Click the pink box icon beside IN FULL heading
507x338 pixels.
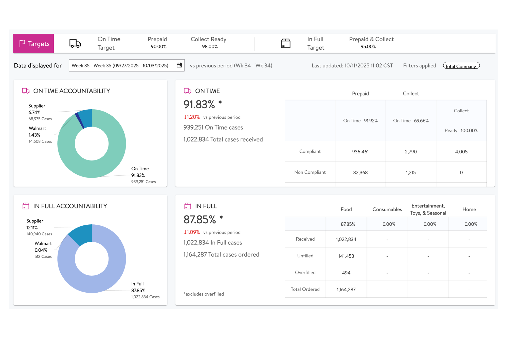(x=187, y=206)
